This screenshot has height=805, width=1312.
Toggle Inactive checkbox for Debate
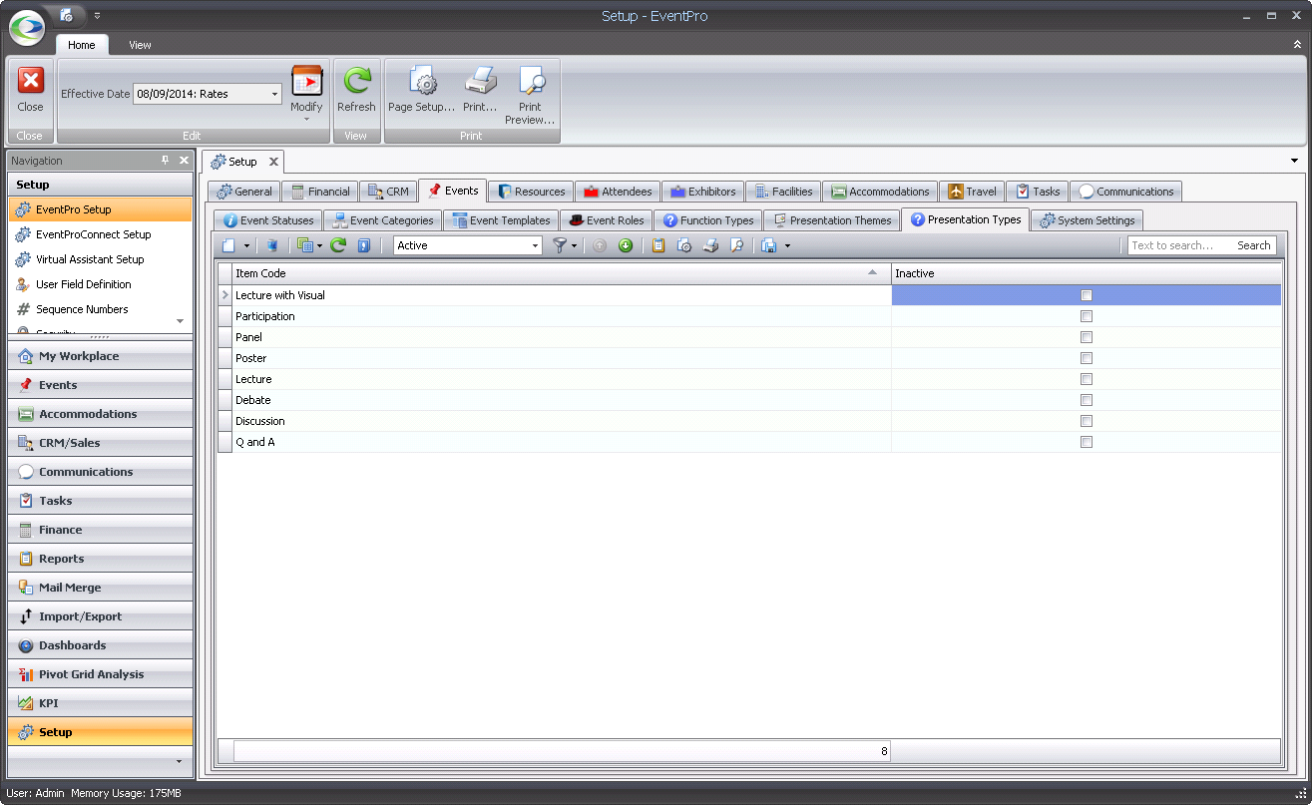click(1087, 400)
